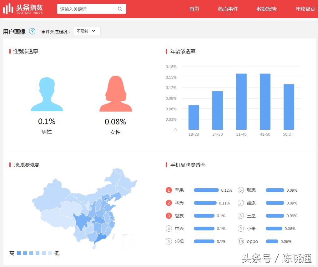
Task: Click the male figure icon
Action: [x=47, y=94]
